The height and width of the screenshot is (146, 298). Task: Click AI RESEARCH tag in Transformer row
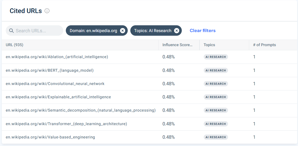pos(216,124)
